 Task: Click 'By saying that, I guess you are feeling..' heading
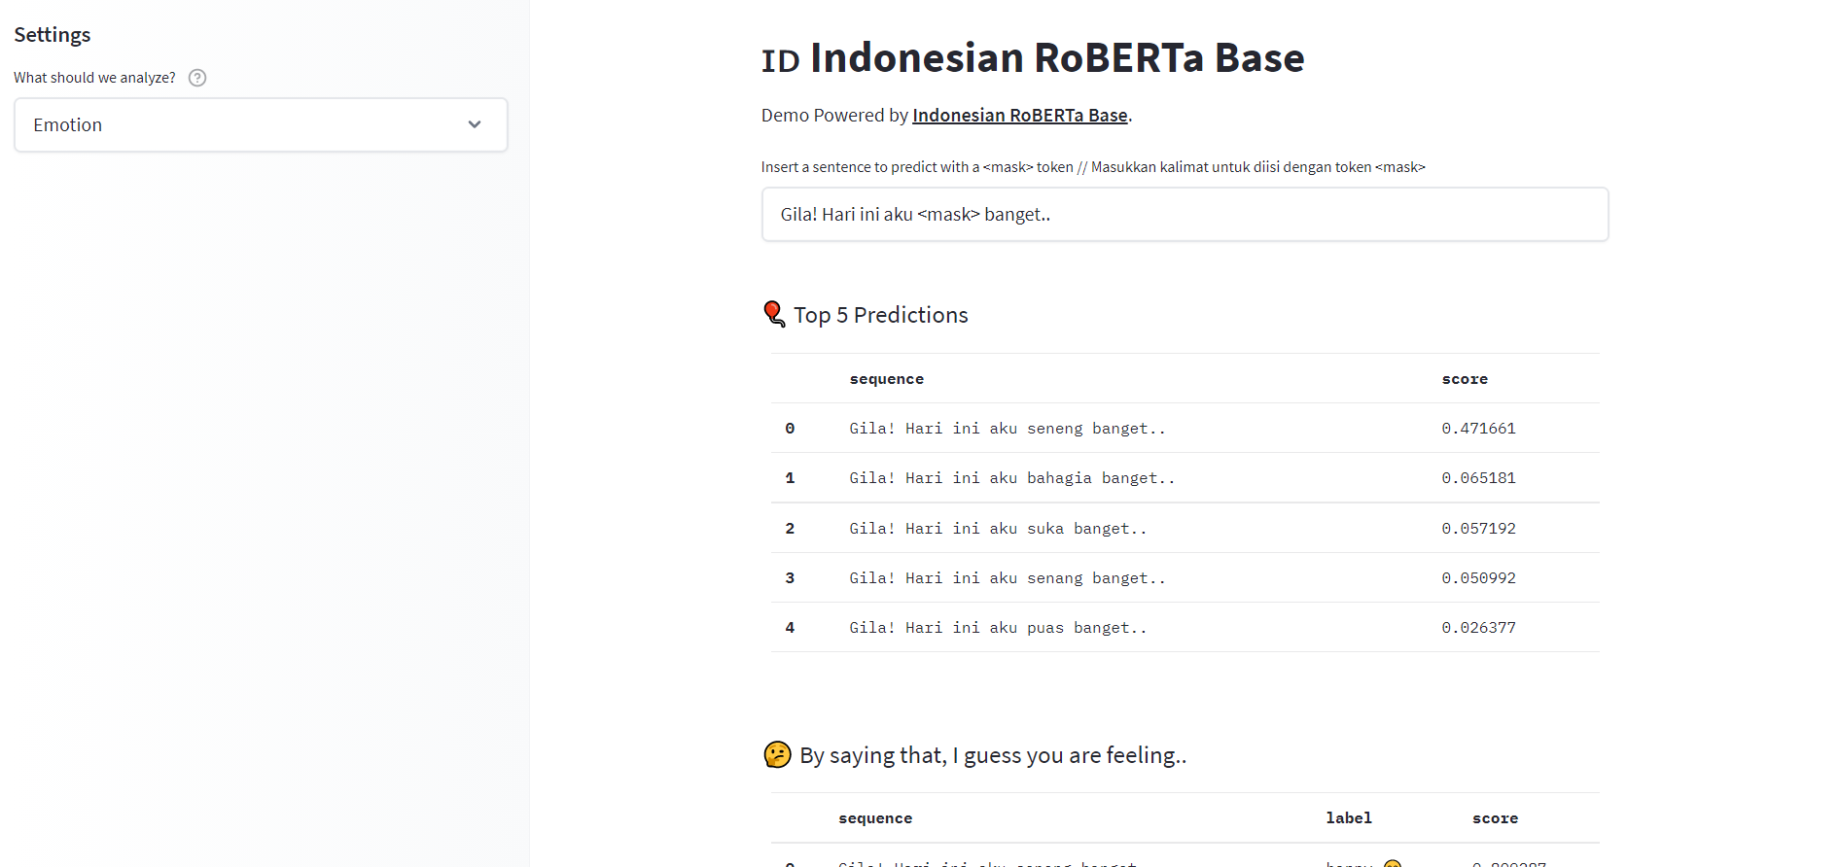(993, 755)
